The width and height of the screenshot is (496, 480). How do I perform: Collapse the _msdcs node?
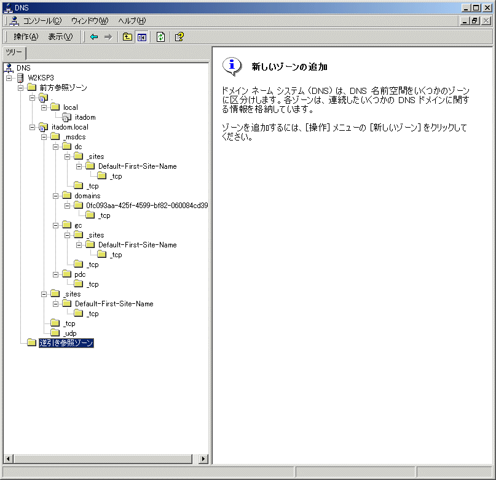44,137
